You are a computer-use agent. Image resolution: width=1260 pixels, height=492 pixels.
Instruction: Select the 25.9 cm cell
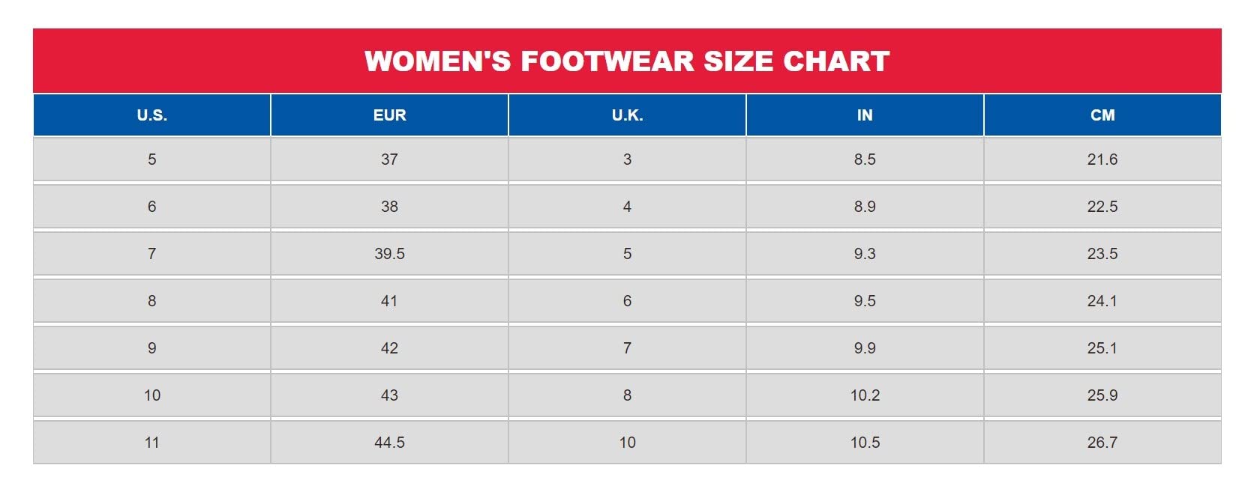point(1102,395)
